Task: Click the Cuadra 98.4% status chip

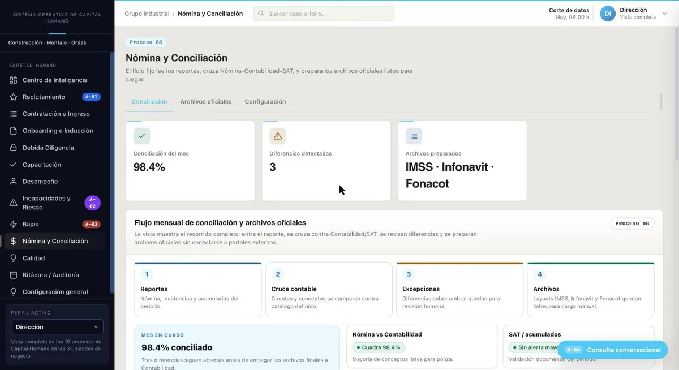Action: (x=379, y=347)
